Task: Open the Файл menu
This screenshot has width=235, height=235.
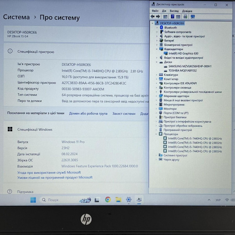Action: click(x=155, y=11)
